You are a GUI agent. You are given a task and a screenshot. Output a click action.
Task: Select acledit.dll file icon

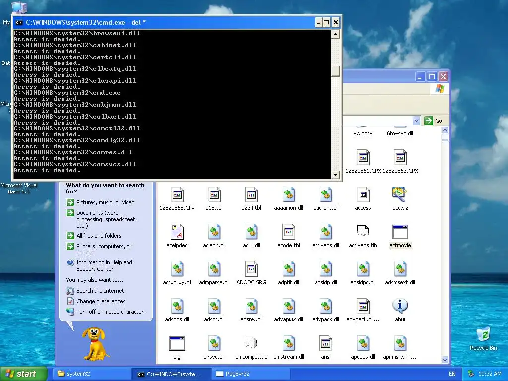point(214,232)
